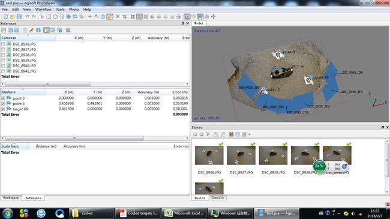Activate the Ruler measurement tool
This screenshot has width=390, height=219.
pos(110,17)
